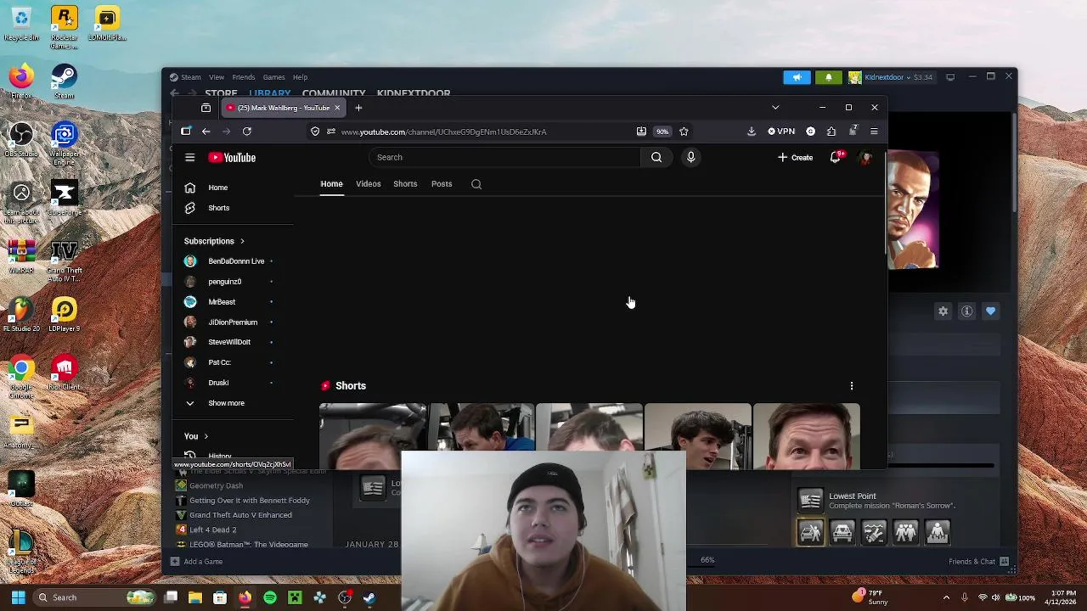Select Left 4 Dead 2 in Steam library
This screenshot has height=611, width=1087.
[212, 530]
